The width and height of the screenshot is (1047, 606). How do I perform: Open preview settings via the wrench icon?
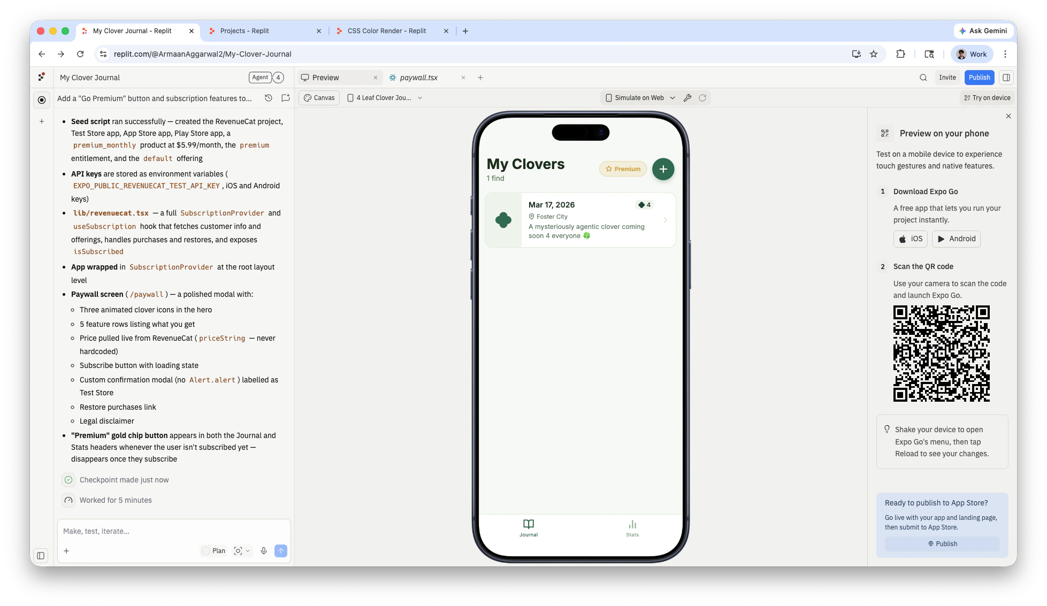pyautogui.click(x=689, y=97)
